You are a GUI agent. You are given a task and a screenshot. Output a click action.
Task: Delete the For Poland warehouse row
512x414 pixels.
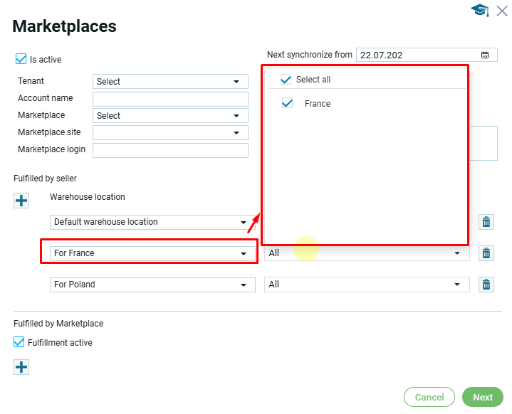click(486, 285)
